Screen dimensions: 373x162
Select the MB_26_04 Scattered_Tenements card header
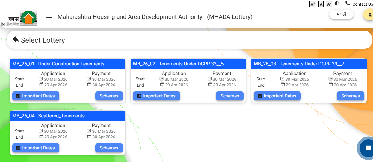[67, 116]
